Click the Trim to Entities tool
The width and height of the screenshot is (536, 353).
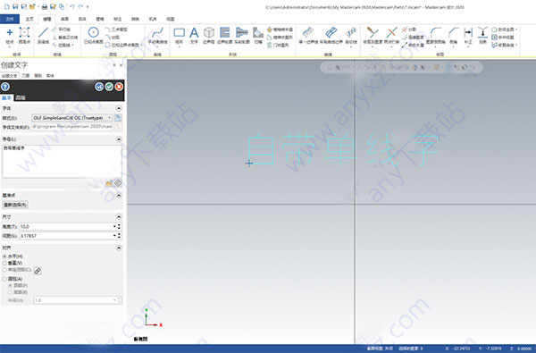click(373, 36)
